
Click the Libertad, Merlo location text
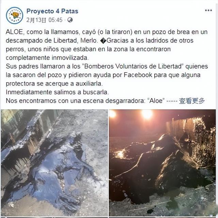[75, 41]
